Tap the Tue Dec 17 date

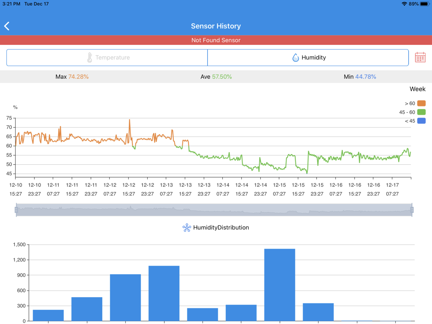pyautogui.click(x=36, y=4)
